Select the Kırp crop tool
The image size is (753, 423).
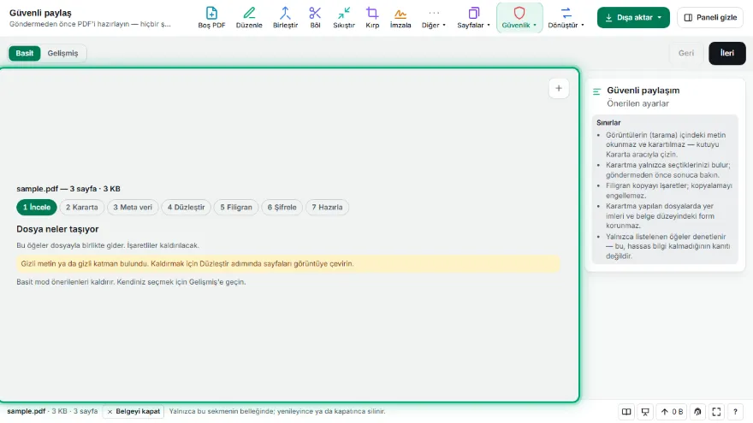point(372,17)
